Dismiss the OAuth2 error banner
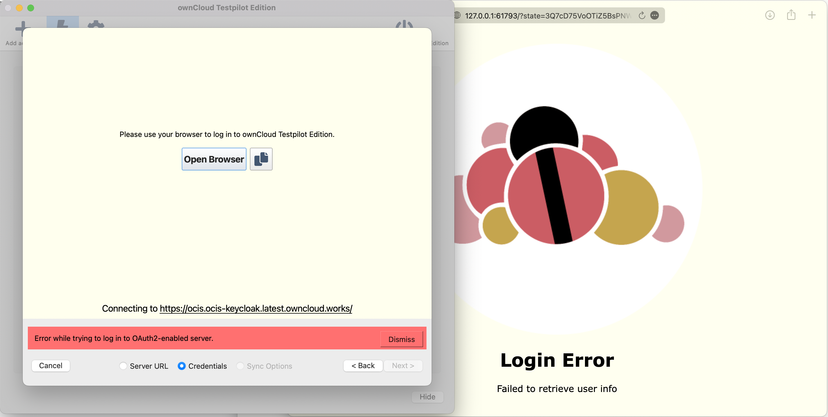828x417 pixels. click(401, 339)
